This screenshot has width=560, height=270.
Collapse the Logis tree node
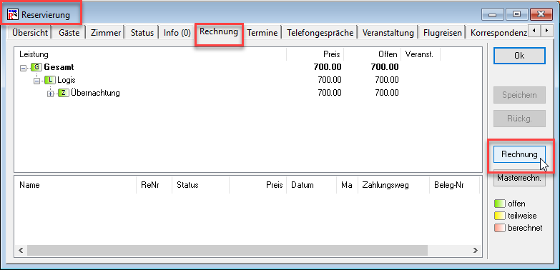(x=36, y=81)
